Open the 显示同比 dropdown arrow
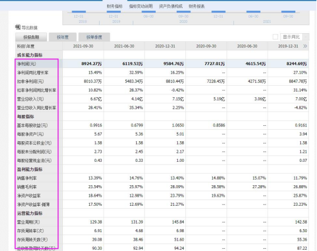This screenshot has width=317, height=251. point(306,37)
